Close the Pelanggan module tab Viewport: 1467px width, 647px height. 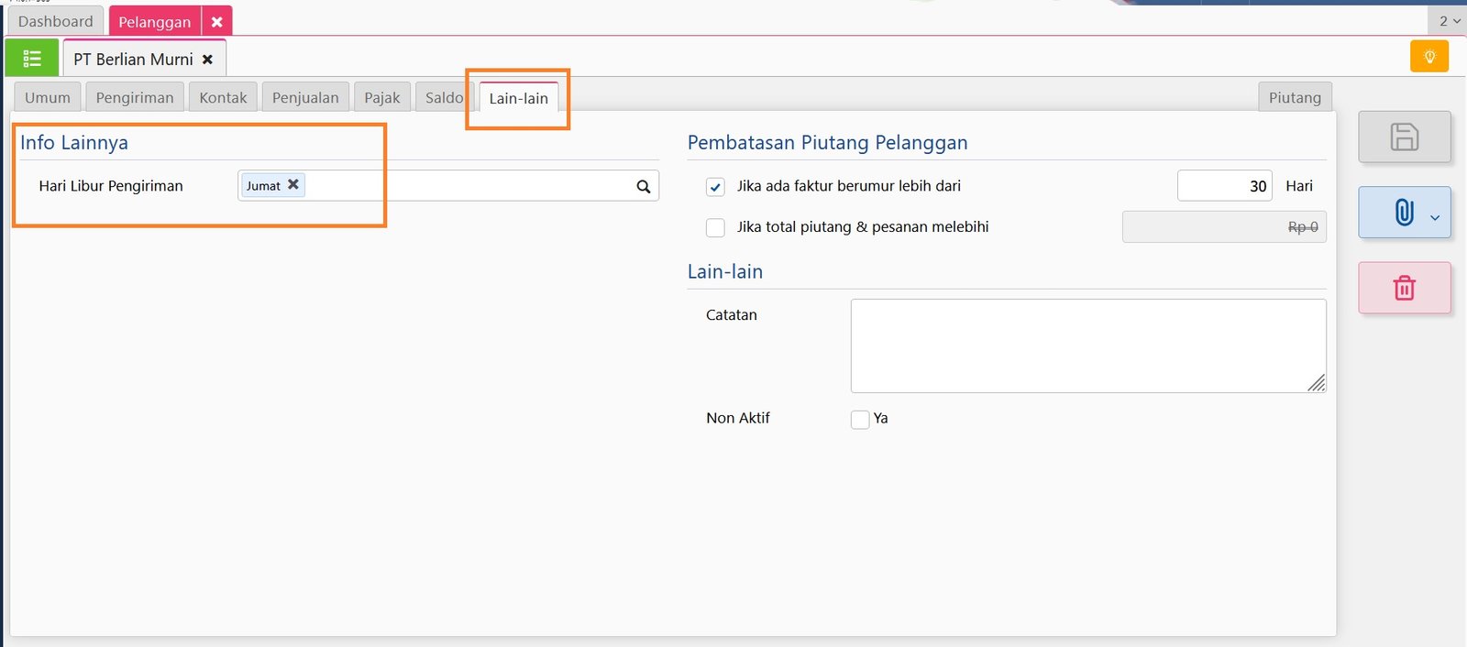click(217, 22)
